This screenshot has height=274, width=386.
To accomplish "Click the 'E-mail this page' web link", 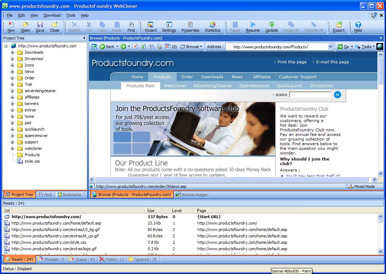I will (x=332, y=62).
